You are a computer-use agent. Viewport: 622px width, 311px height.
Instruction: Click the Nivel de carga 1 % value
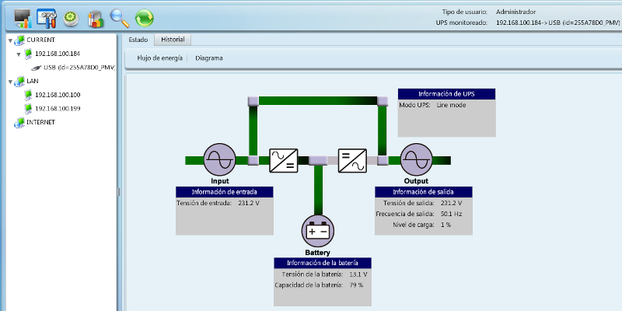[x=446, y=225]
